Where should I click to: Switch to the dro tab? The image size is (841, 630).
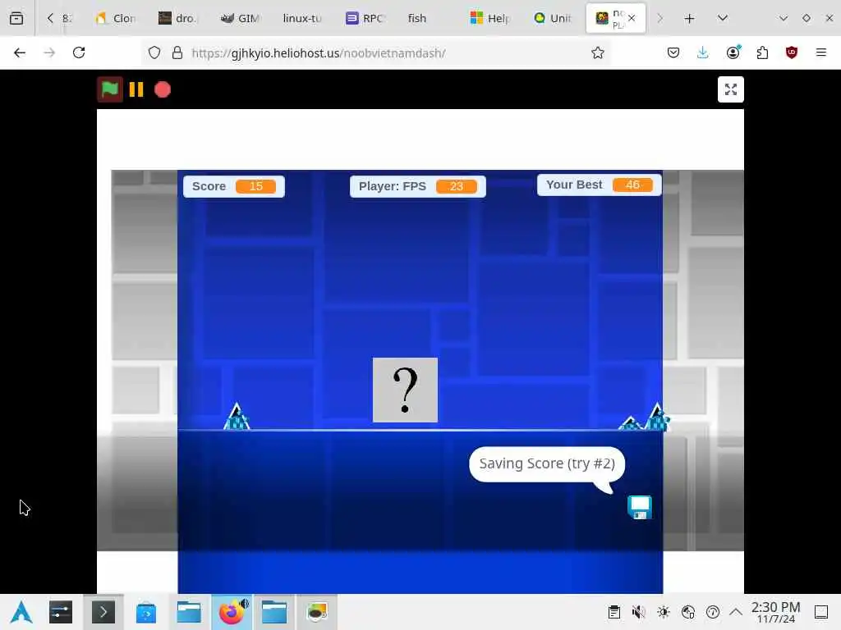[x=178, y=18]
